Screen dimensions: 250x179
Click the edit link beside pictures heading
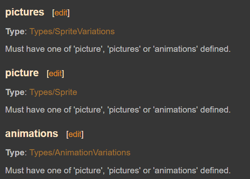[x=61, y=13]
